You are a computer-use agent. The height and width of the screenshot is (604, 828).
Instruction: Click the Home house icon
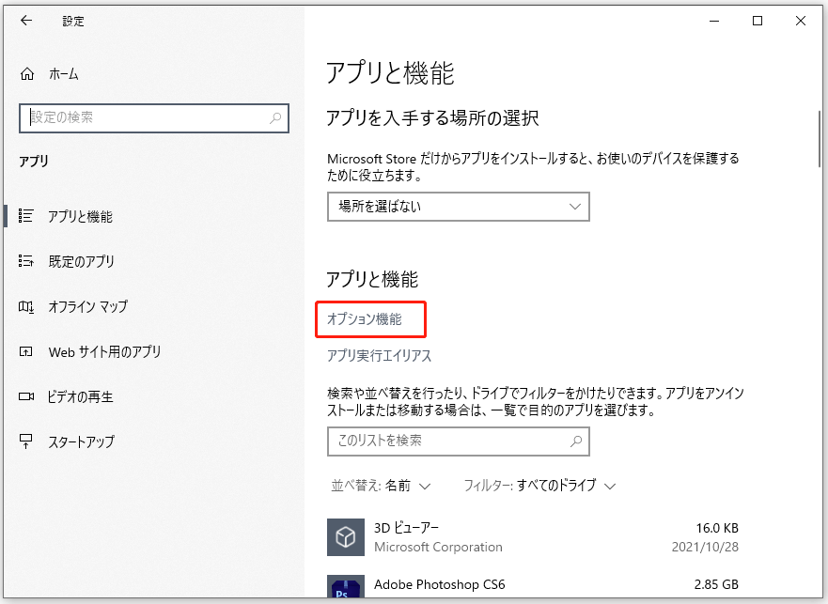point(27,74)
